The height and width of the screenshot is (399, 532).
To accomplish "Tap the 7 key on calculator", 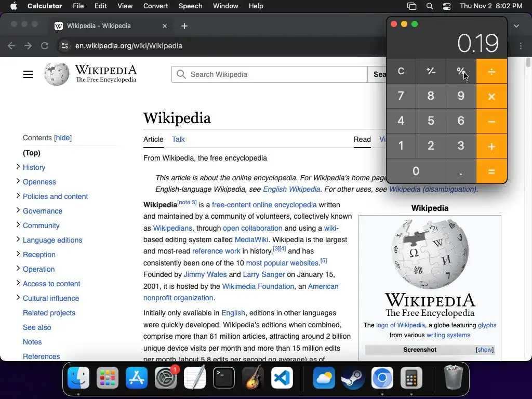I will (x=401, y=96).
